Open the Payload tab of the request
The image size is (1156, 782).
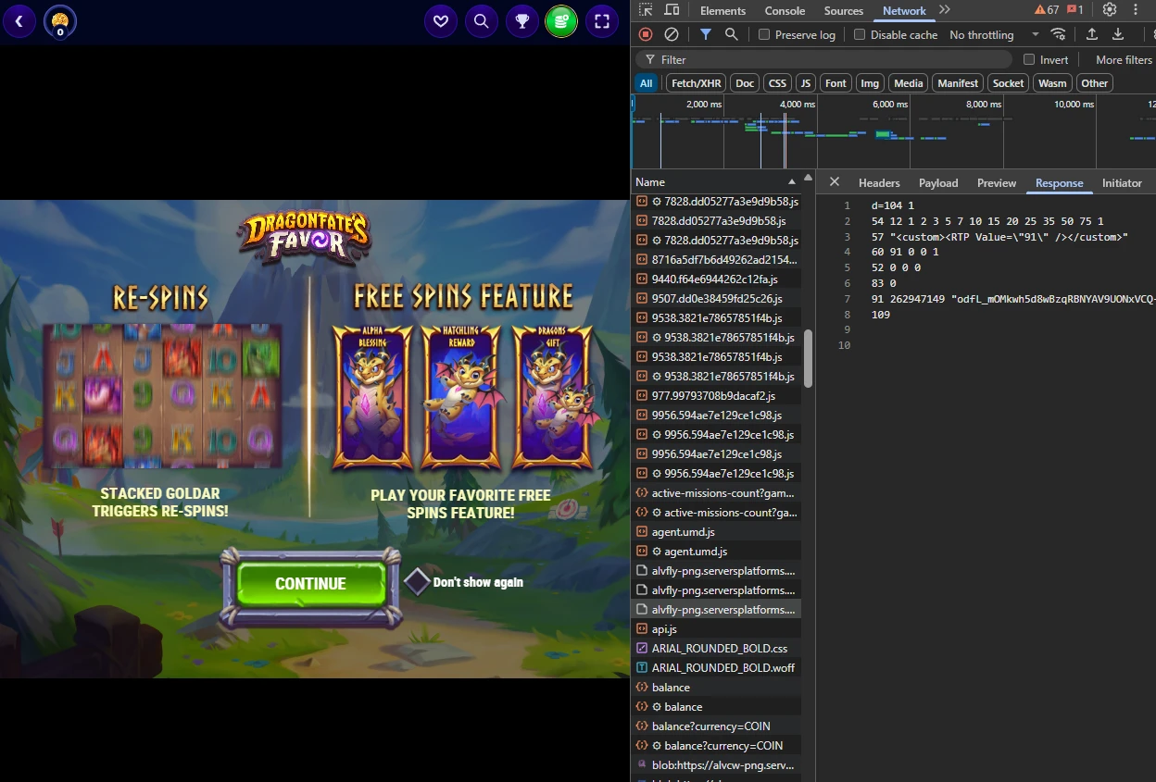click(x=938, y=182)
